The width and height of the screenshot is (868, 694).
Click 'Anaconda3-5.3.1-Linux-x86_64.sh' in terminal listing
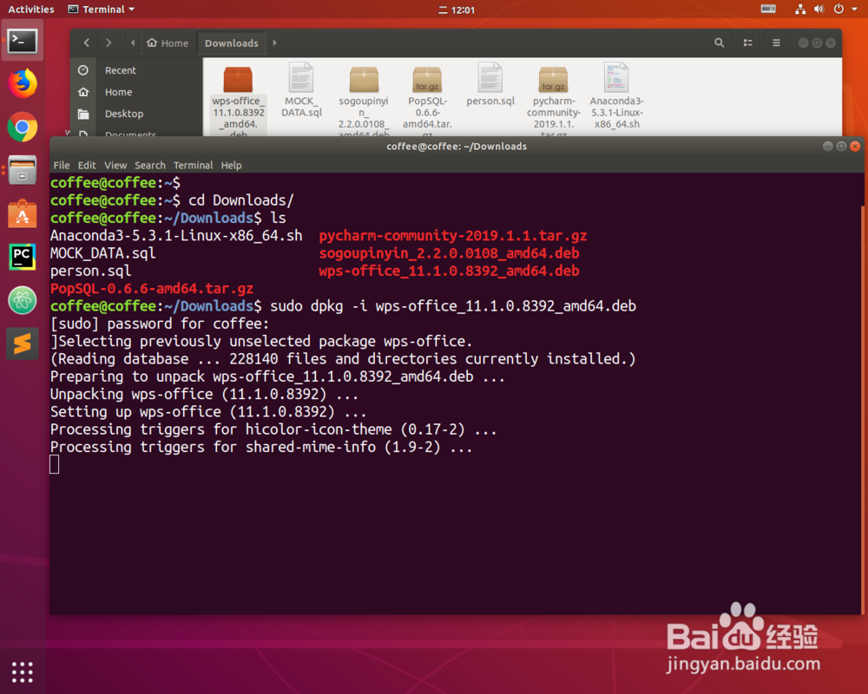pyautogui.click(x=176, y=236)
